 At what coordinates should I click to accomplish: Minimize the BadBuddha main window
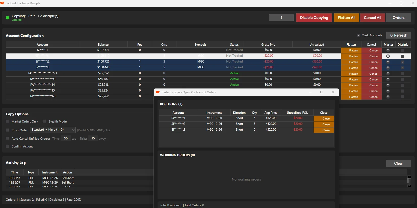coord(390,3)
